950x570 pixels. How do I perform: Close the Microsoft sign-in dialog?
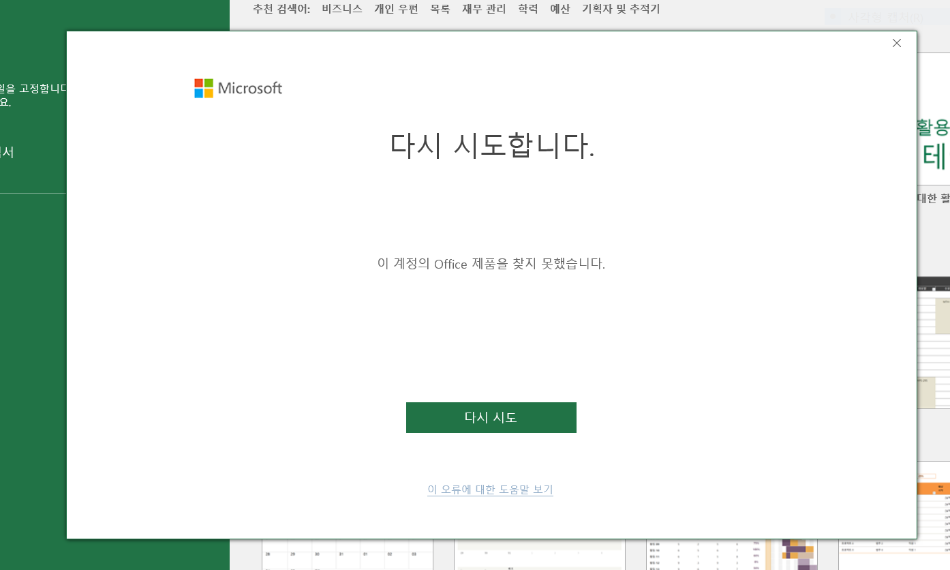point(897,43)
